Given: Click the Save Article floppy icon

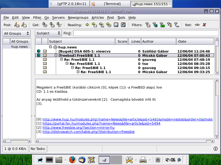Looking at the screenshot, I should coord(116,25).
